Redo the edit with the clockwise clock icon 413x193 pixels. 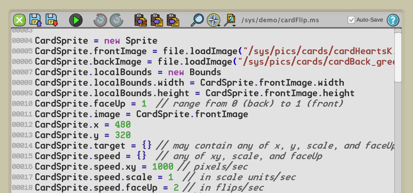(x=116, y=20)
